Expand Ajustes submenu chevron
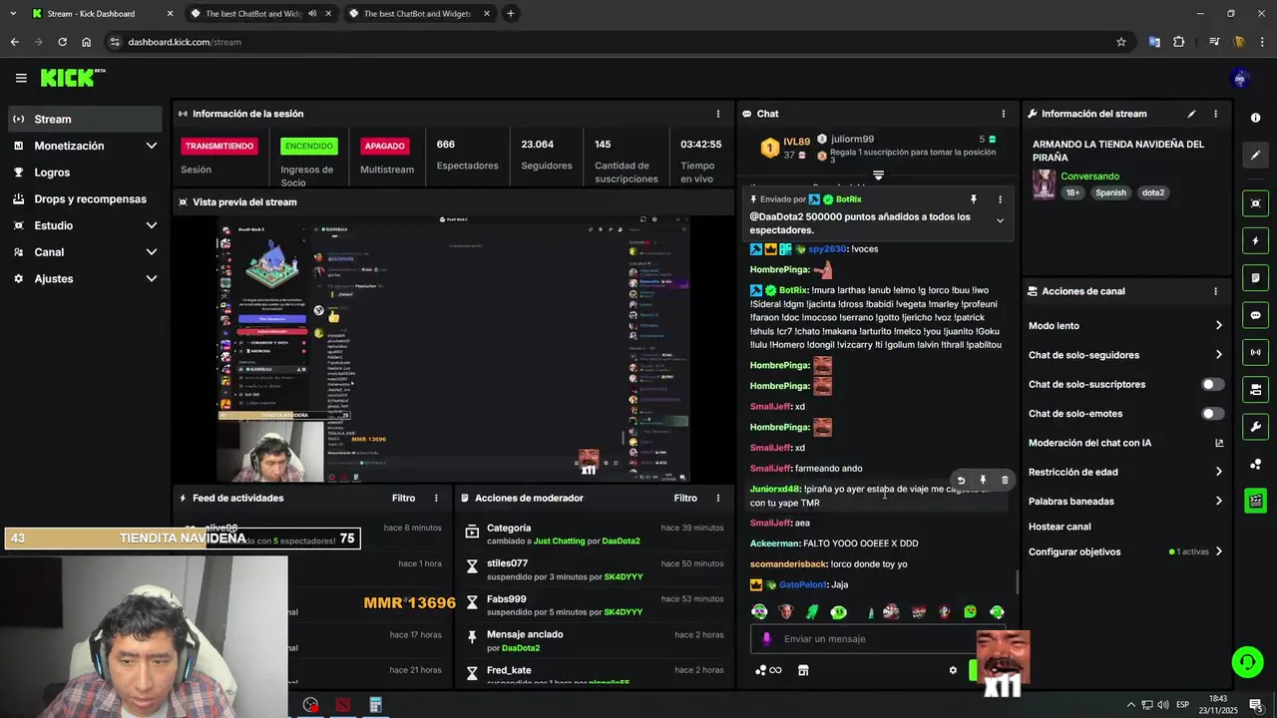1277x718 pixels. [152, 278]
